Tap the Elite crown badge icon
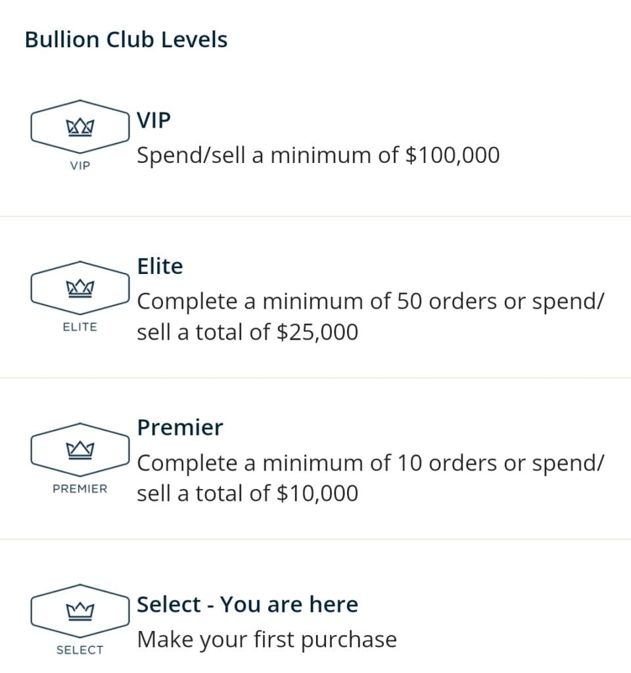Image resolution: width=631 pixels, height=673 pixels. click(x=80, y=287)
